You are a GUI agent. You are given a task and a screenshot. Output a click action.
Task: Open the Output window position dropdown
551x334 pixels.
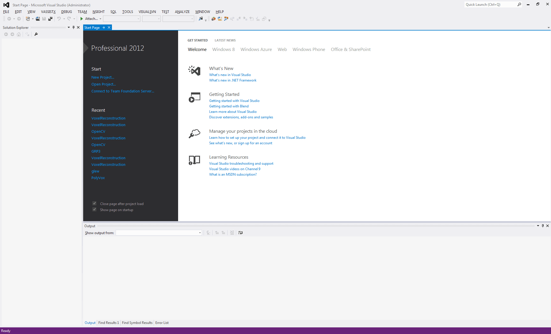tap(538, 226)
